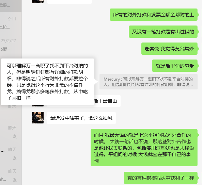Click the partially hidden bubble ending 活干最自由
The image size is (202, 185).
click(107, 101)
